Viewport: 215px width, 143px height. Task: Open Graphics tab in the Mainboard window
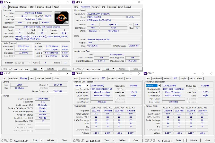point(112,7)
